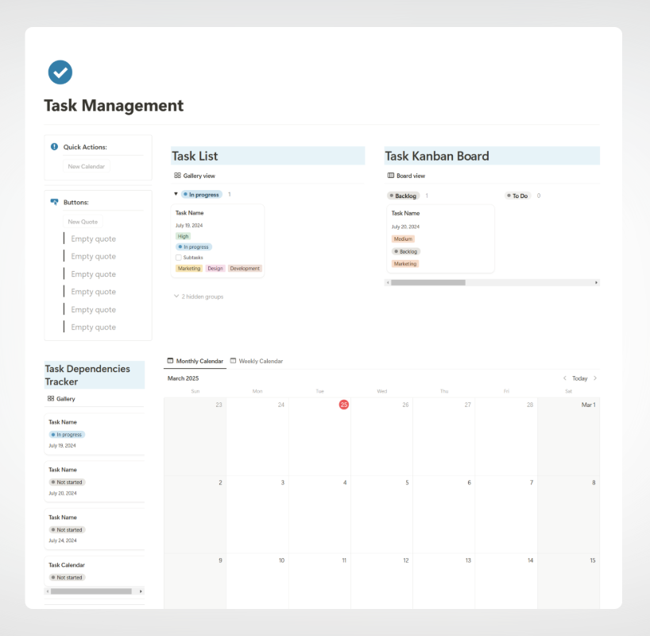Screen dimensions: 650x636
Task: Toggle the In progress status on the tracker card
Action: click(66, 434)
